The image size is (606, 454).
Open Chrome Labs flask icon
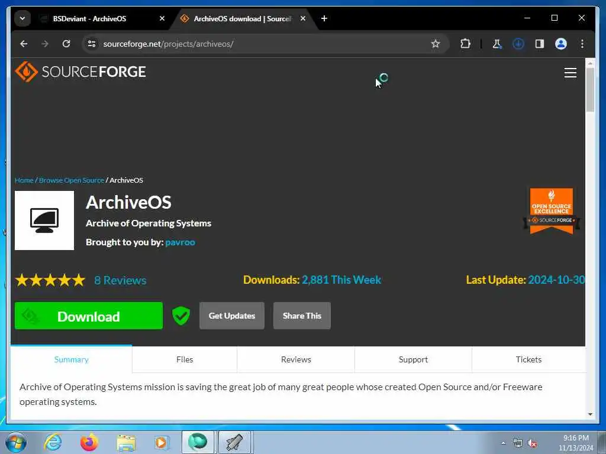[497, 44]
